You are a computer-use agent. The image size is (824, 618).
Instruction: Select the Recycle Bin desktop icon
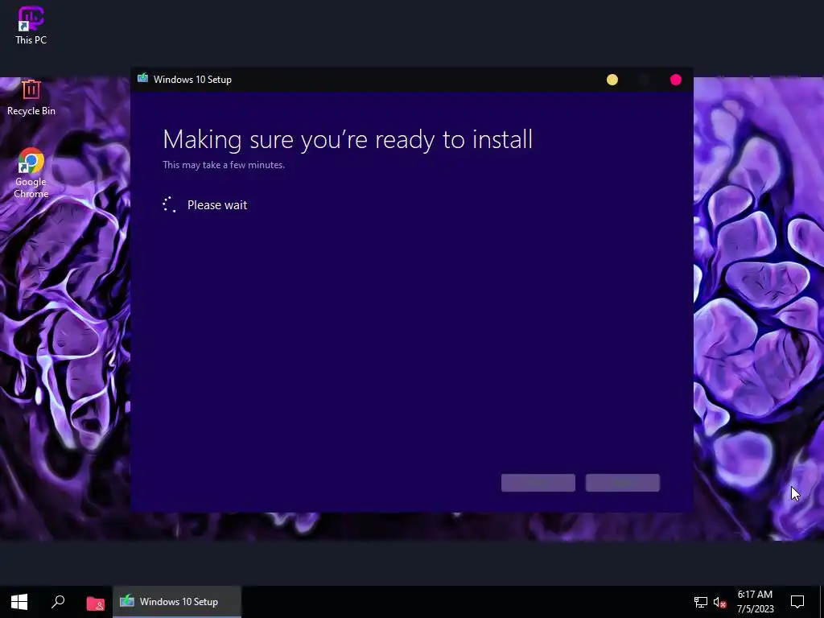[31, 97]
